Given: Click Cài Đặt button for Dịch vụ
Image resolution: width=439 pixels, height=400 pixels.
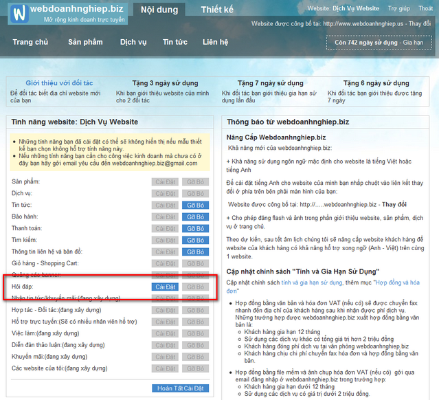Looking at the screenshot, I should coord(165,194).
